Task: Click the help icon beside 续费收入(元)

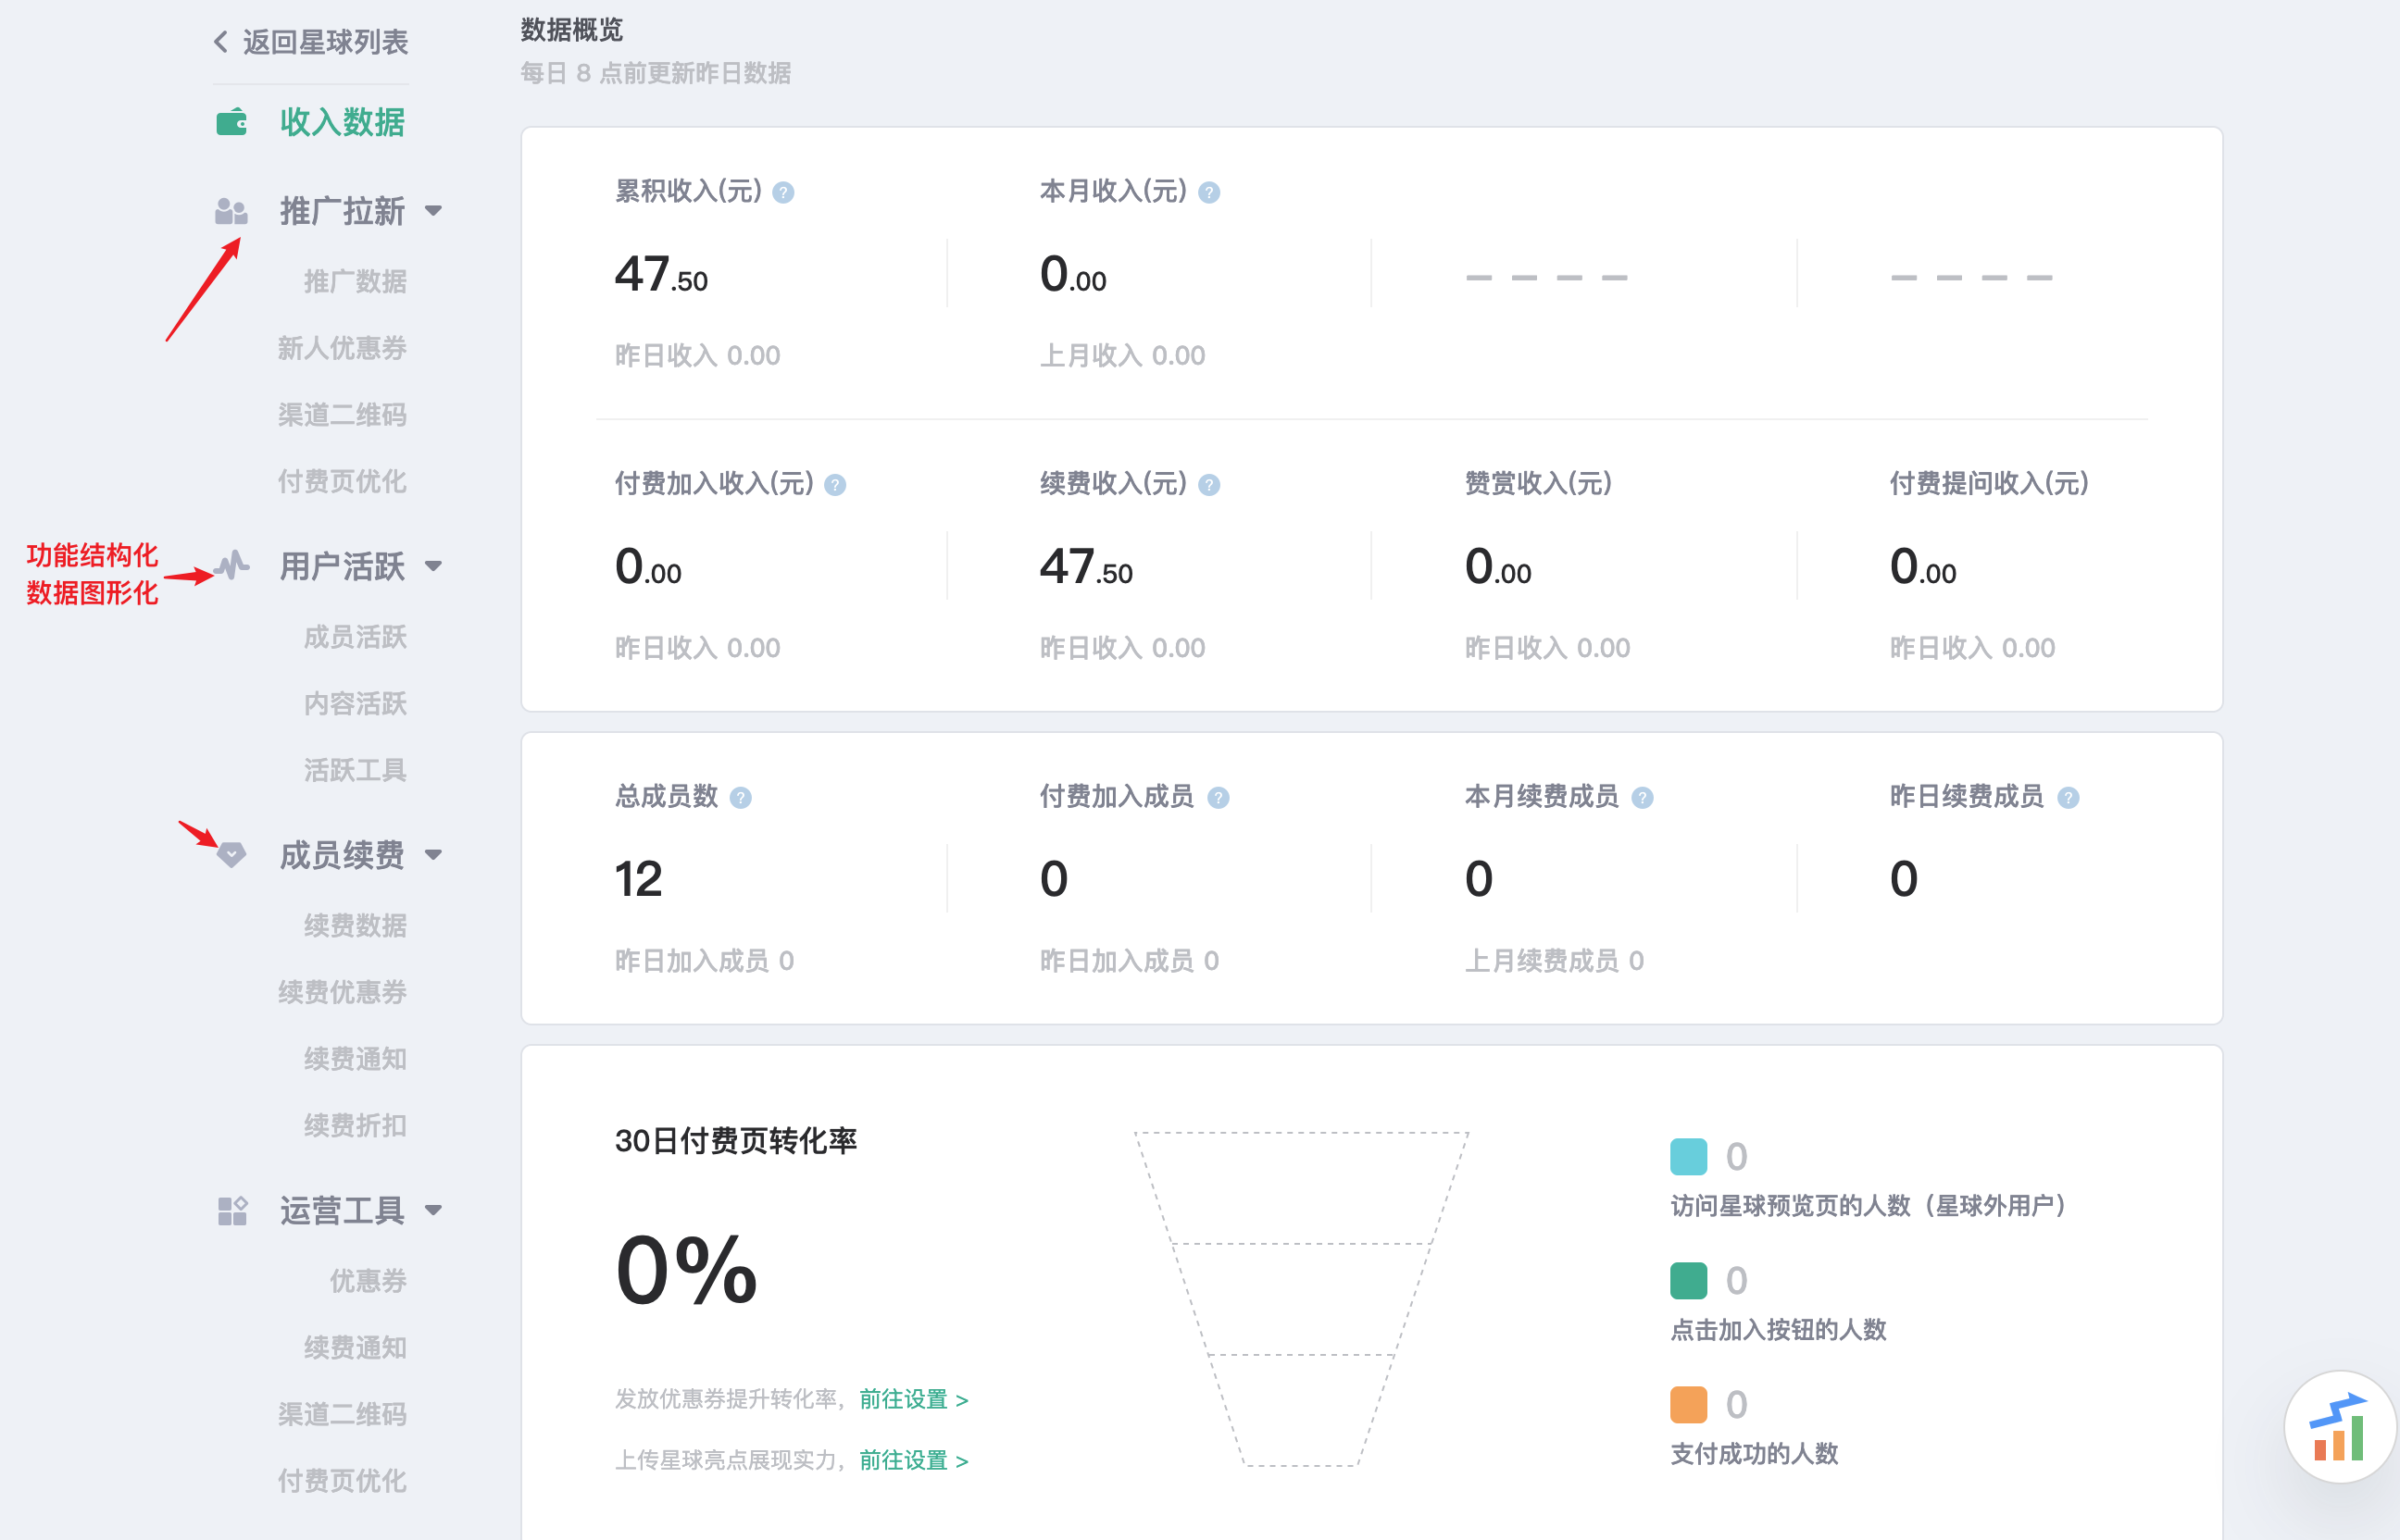Action: click(x=1208, y=485)
